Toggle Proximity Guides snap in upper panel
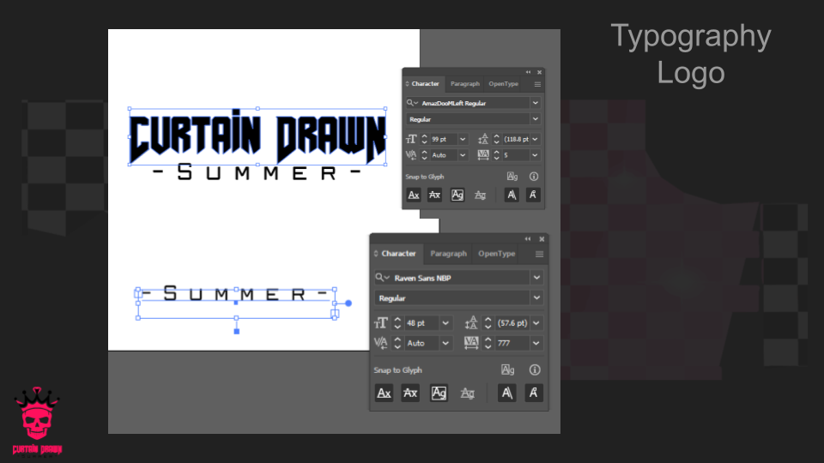The image size is (824, 463). (480, 195)
